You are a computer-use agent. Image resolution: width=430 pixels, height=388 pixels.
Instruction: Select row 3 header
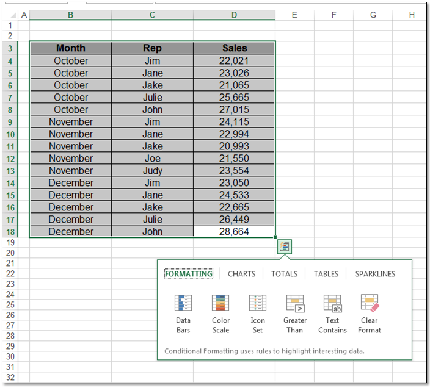pyautogui.click(x=10, y=48)
